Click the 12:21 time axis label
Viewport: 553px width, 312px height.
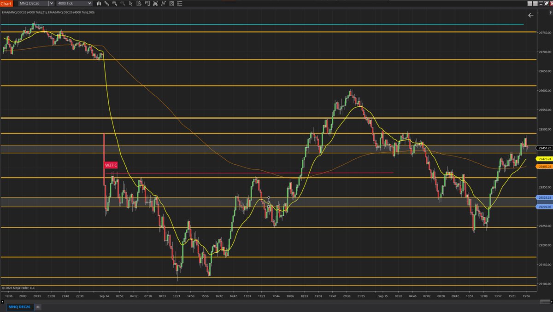tap(177, 297)
